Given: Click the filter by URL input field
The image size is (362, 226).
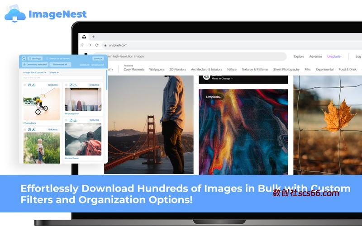Looking at the screenshot, I should pos(63,78).
